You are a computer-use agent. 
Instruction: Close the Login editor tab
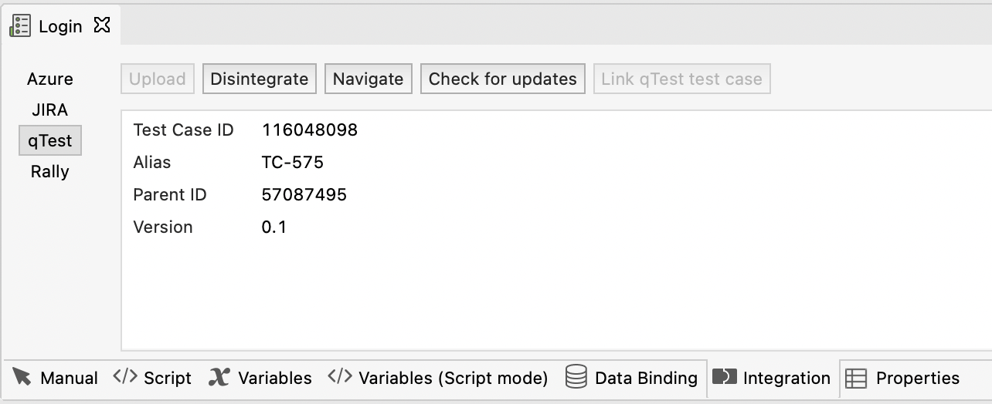pyautogui.click(x=101, y=25)
